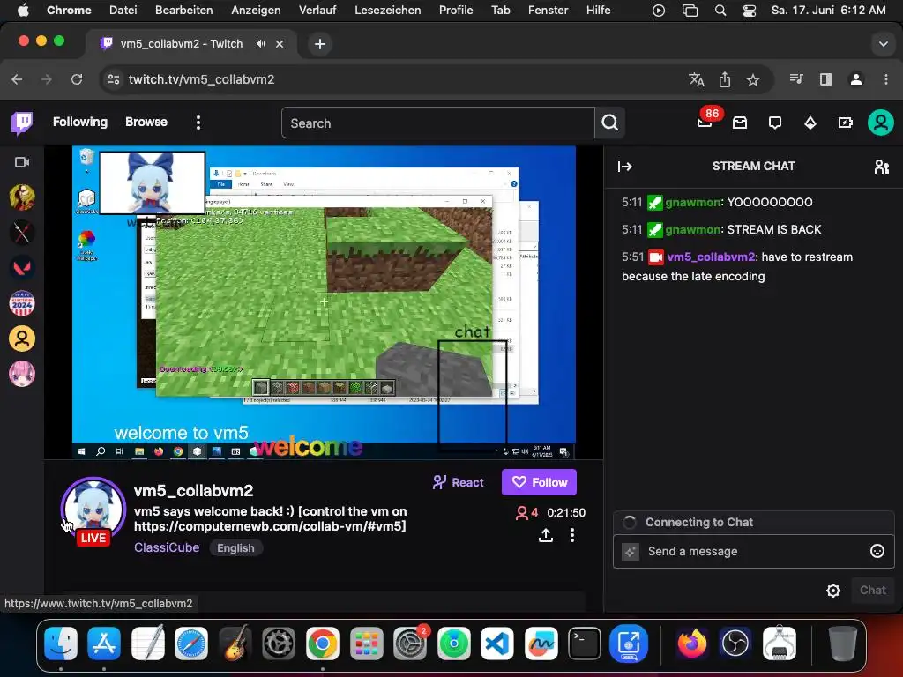
Task: Open the Twitch inbox icon
Action: click(740, 123)
